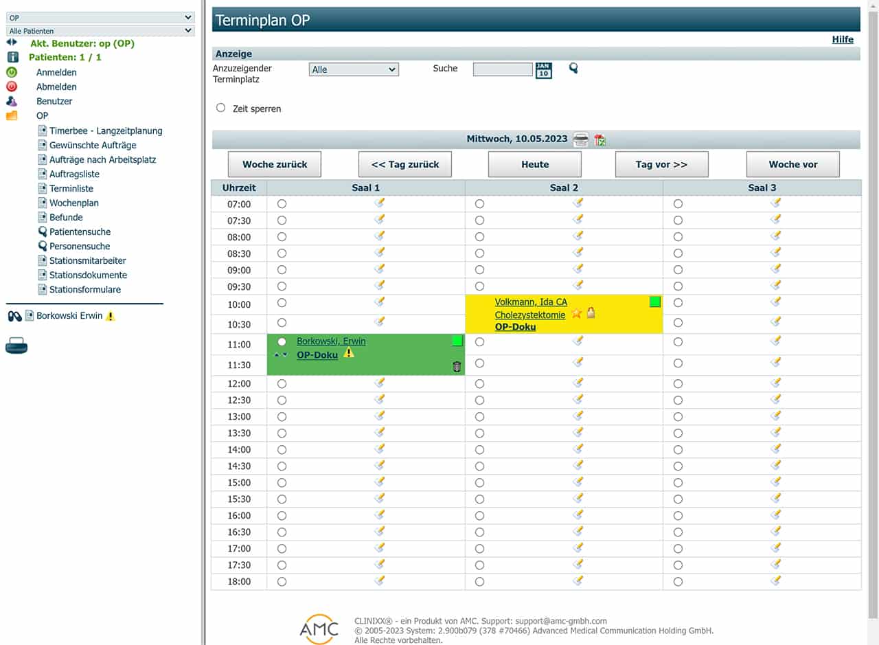Select the 14:00 radio button in Saal 3
Image resolution: width=879 pixels, height=645 pixels.
[678, 449]
